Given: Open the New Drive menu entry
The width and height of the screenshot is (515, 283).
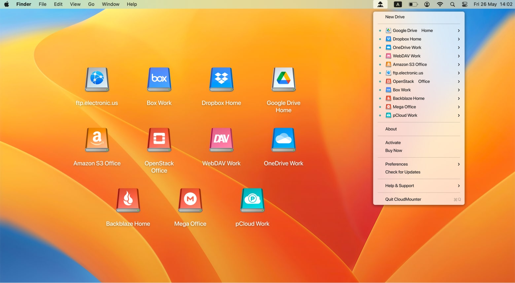Looking at the screenshot, I should click(395, 17).
